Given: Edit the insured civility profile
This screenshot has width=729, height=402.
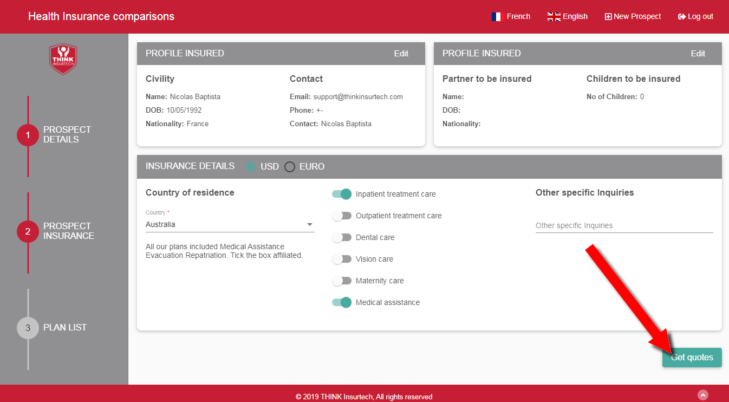Looking at the screenshot, I should [401, 54].
